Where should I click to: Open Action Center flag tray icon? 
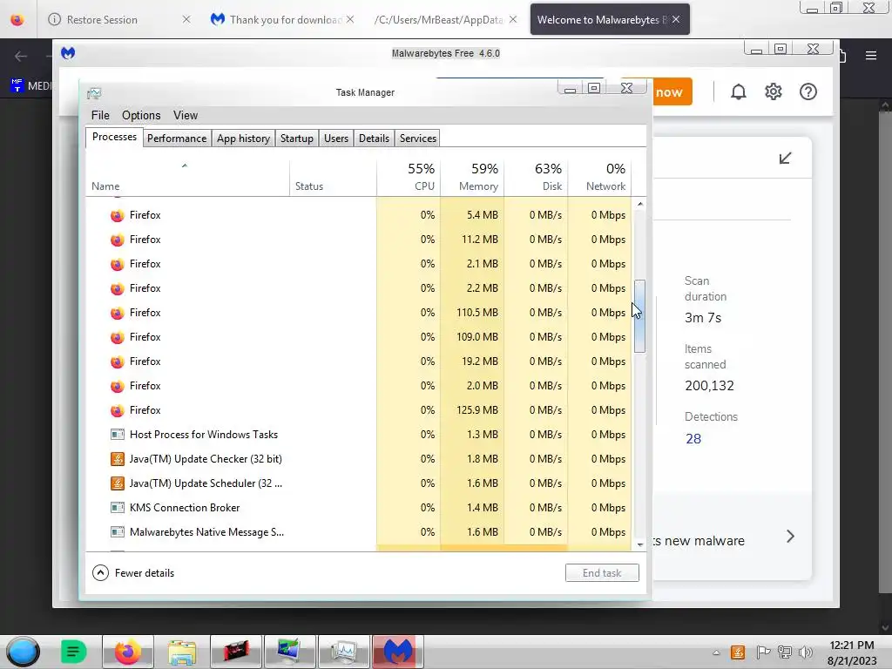[x=763, y=652]
